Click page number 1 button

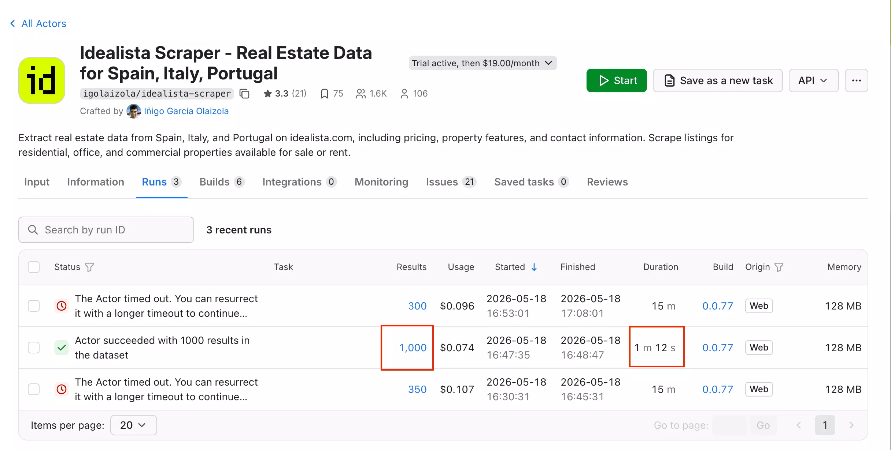(825, 425)
